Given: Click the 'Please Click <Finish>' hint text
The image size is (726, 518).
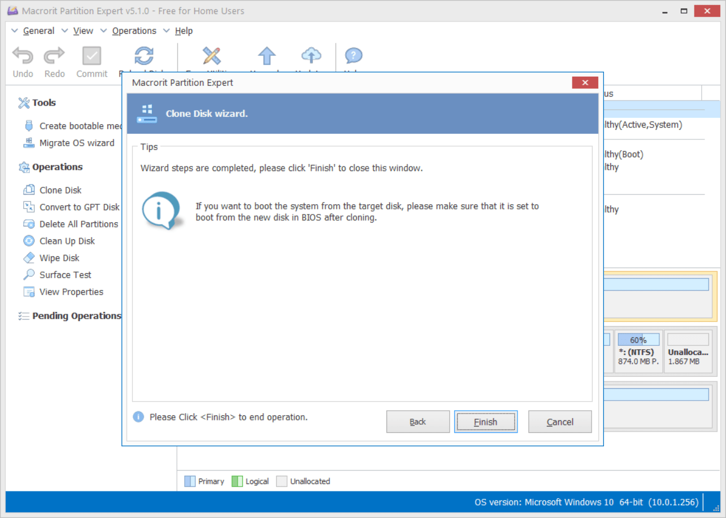Looking at the screenshot, I should 228,417.
